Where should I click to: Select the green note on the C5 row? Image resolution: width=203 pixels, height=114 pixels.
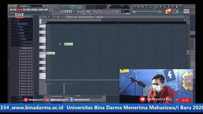(x=50, y=53)
